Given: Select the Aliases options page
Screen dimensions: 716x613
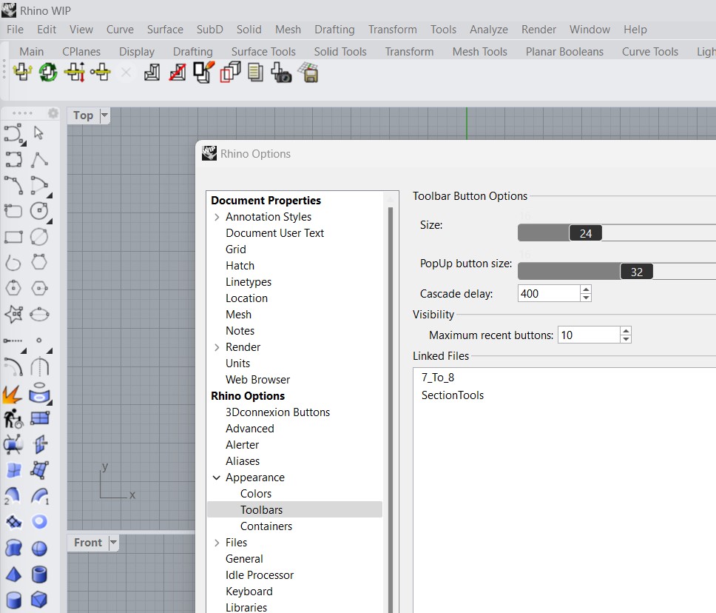Looking at the screenshot, I should tap(243, 461).
